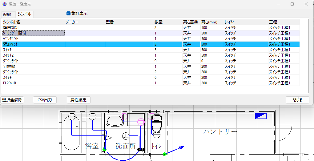Select the シンボル tab
Screen dimensions: 314x161
pyautogui.click(x=24, y=14)
